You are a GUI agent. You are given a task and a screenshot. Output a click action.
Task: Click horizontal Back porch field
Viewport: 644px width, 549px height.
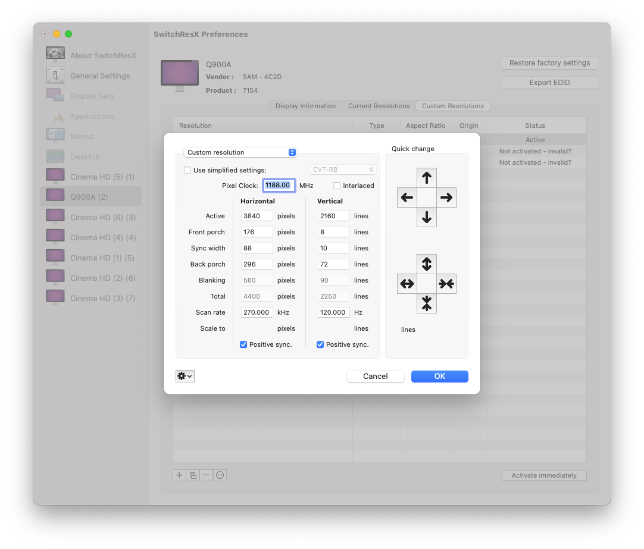257,264
